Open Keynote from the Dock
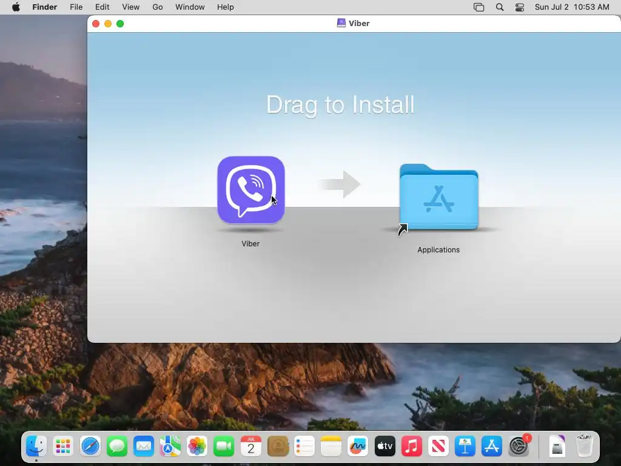This screenshot has height=466, width=621. [x=465, y=447]
